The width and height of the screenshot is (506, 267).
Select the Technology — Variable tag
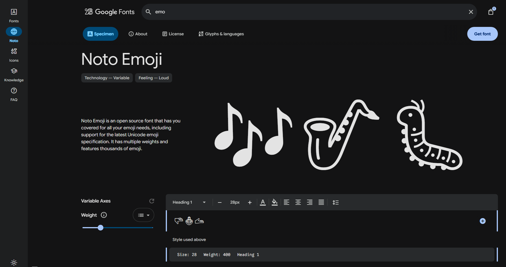click(x=107, y=78)
